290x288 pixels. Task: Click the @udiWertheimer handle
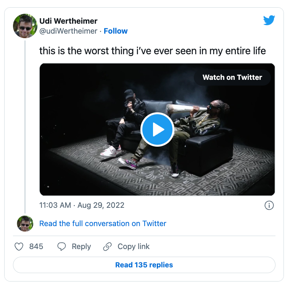pos(68,31)
